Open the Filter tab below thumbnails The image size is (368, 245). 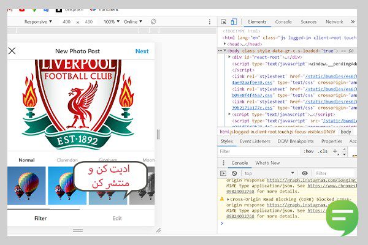[x=40, y=219]
